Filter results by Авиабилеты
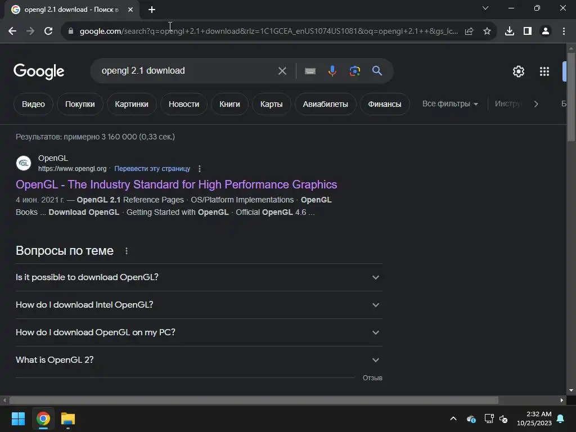The height and width of the screenshot is (432, 576). [x=326, y=104]
